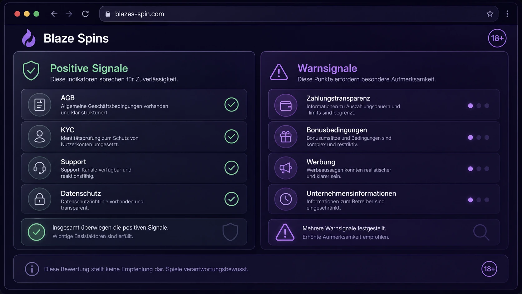
Task: Click the severity dots for Bonusbedingungen
Action: point(479,137)
